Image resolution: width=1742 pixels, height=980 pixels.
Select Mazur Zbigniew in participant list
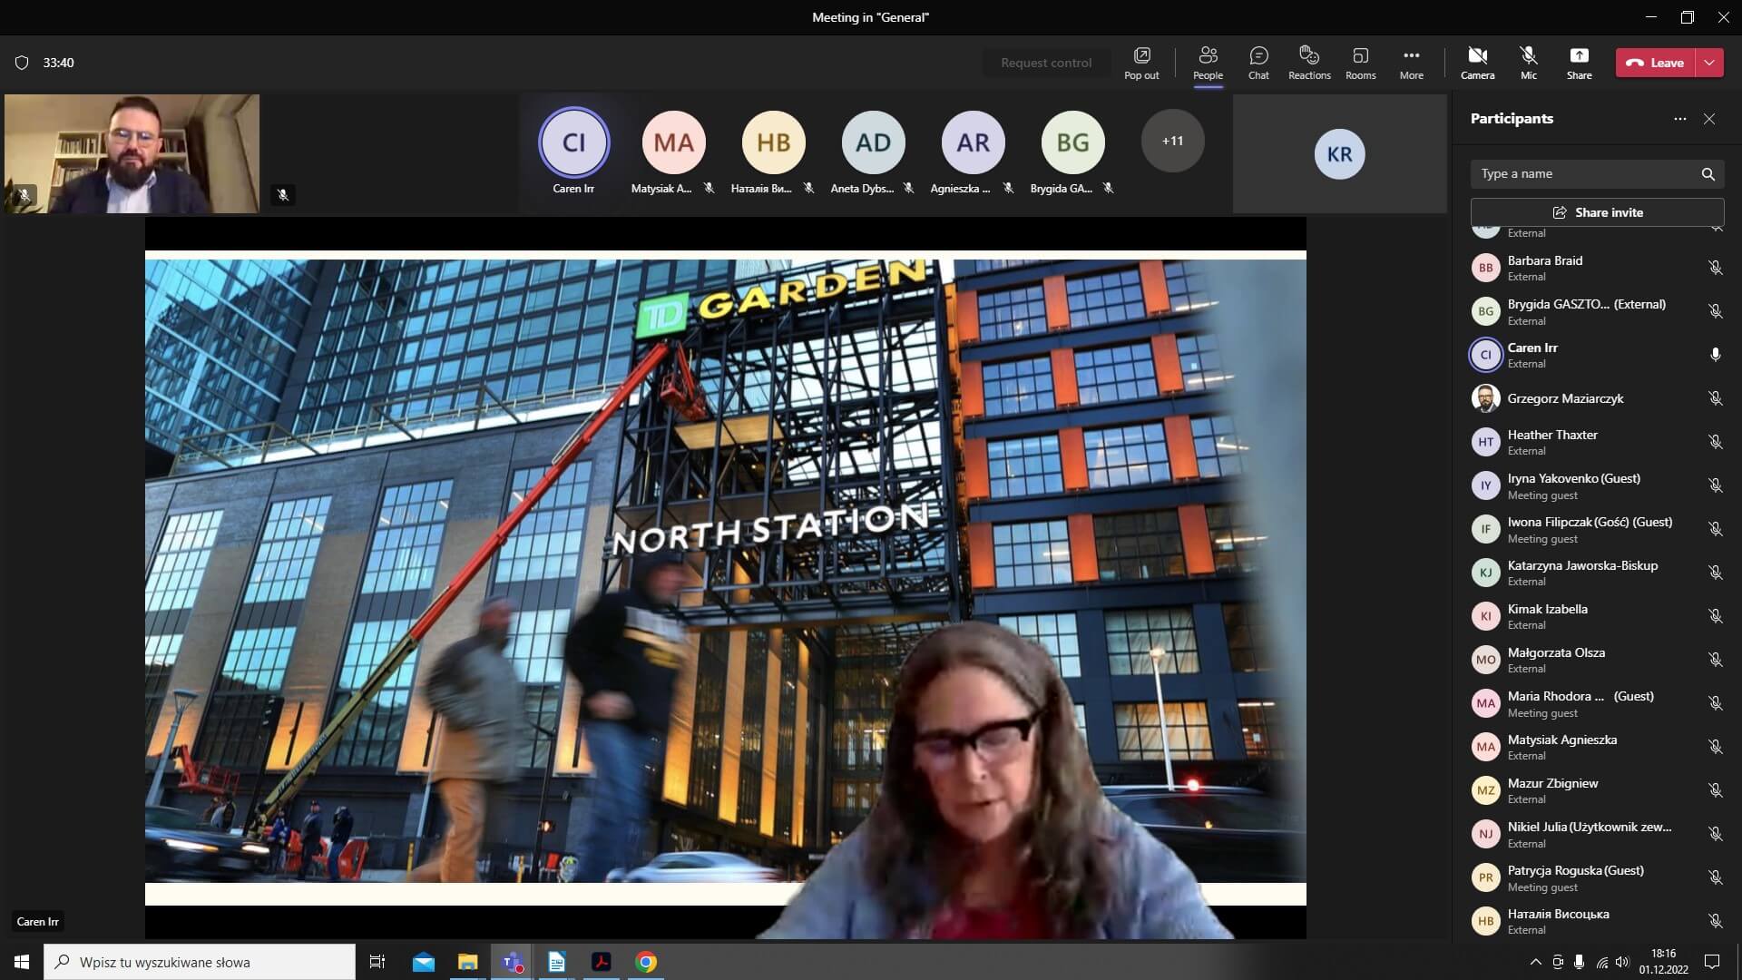(1597, 790)
